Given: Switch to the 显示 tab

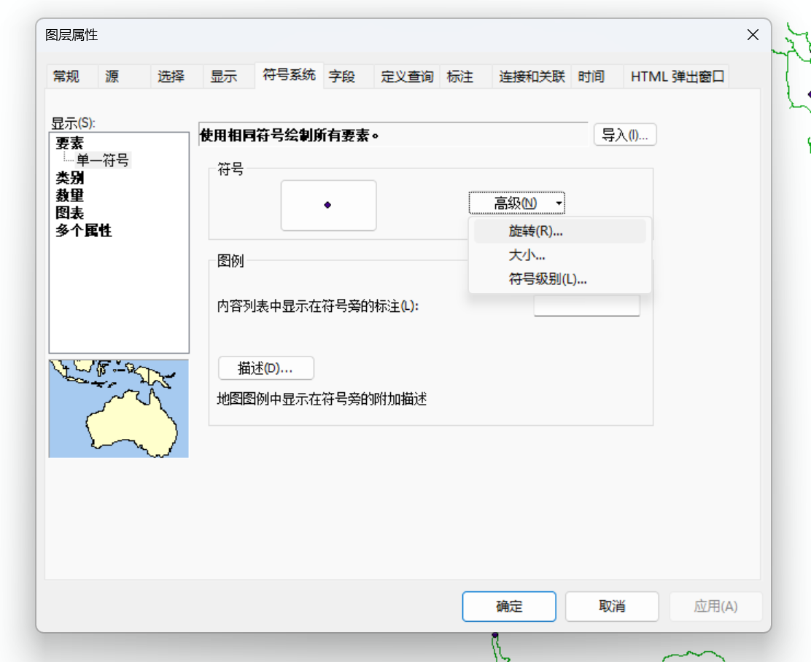Looking at the screenshot, I should coord(229,77).
